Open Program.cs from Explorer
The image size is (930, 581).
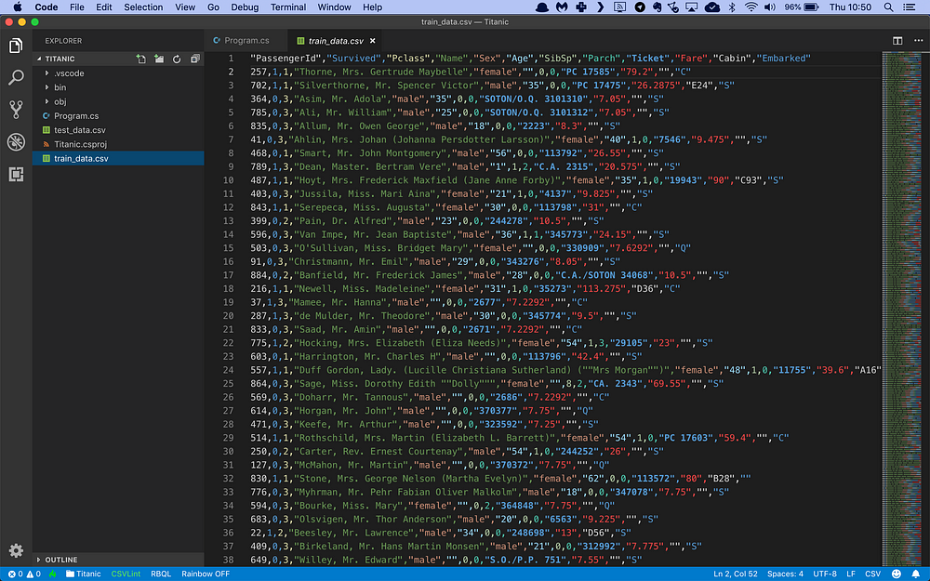pos(118,115)
